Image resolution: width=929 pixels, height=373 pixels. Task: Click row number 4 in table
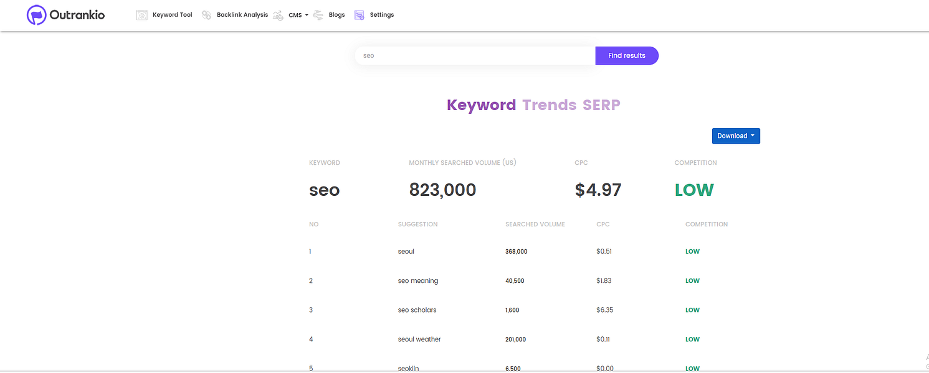click(311, 339)
